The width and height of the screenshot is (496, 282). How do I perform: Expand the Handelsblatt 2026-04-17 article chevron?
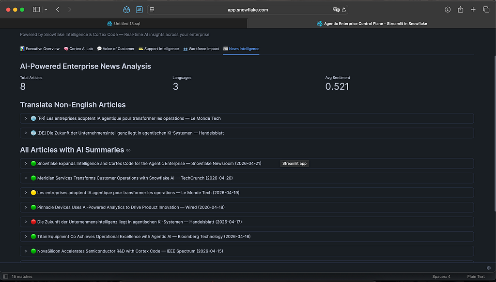click(x=26, y=222)
